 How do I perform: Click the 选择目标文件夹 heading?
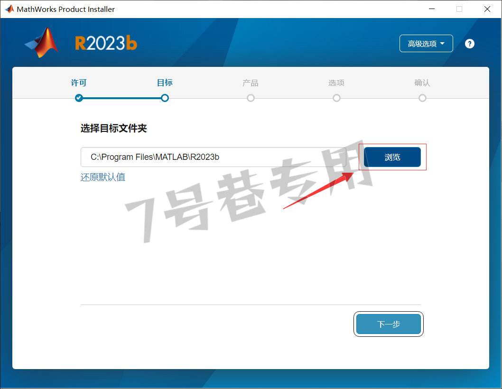click(114, 129)
